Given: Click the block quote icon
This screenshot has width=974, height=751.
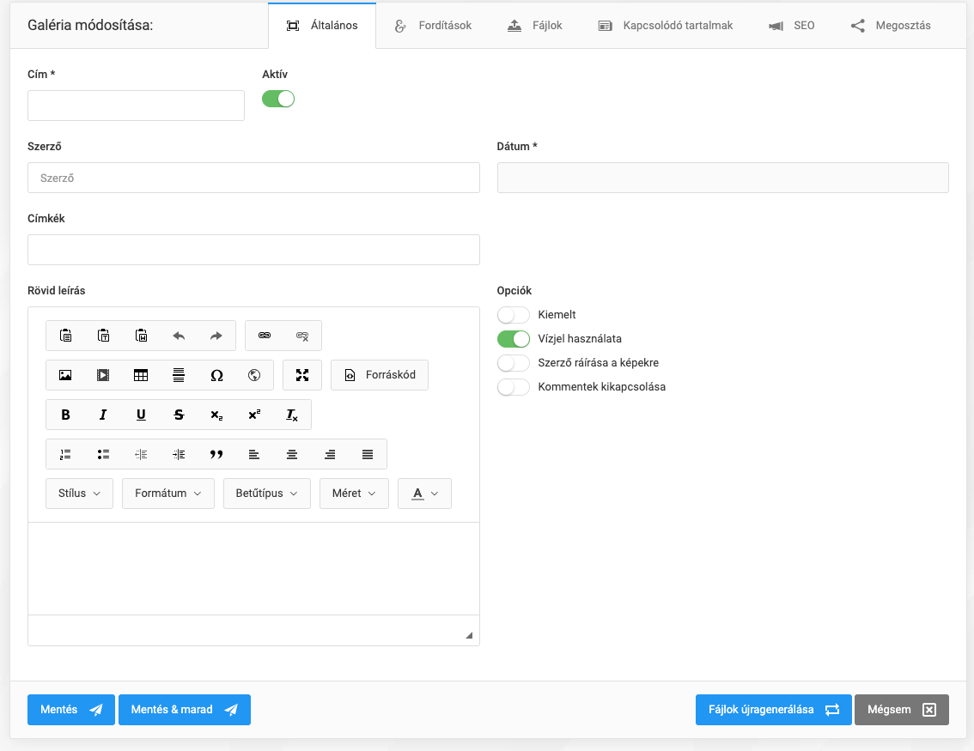Looking at the screenshot, I should (216, 454).
